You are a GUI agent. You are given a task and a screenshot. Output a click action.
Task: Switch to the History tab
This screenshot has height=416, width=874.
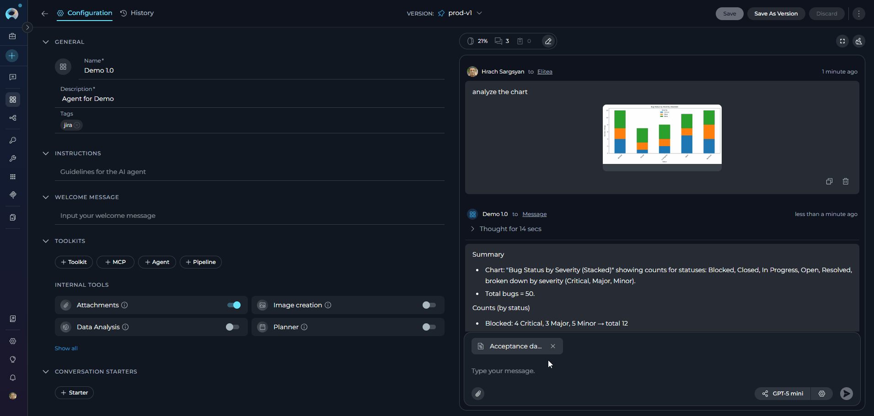[x=137, y=13]
